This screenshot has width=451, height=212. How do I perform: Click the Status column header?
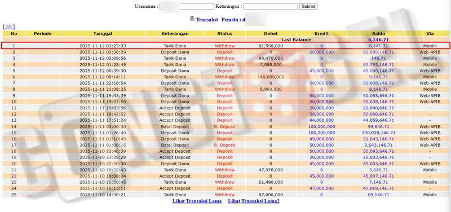pyautogui.click(x=224, y=34)
